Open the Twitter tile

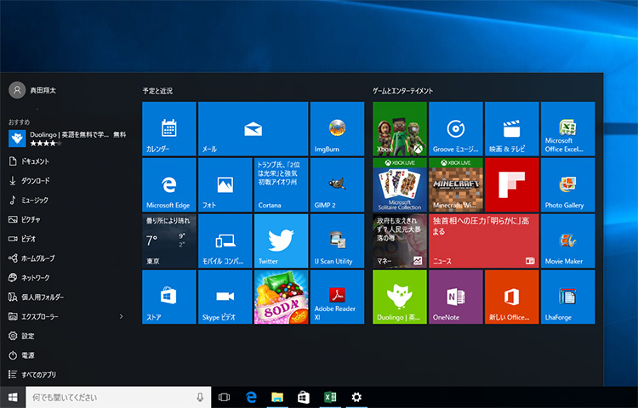281,241
